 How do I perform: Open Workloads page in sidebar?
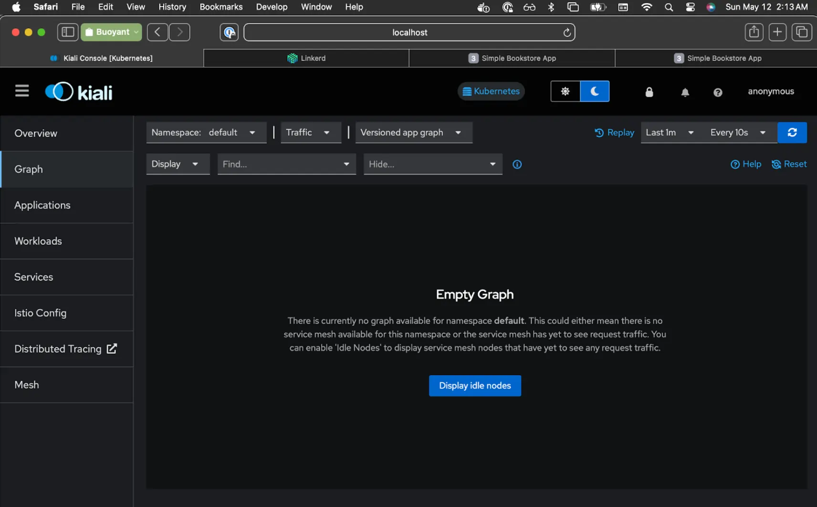tap(67, 241)
